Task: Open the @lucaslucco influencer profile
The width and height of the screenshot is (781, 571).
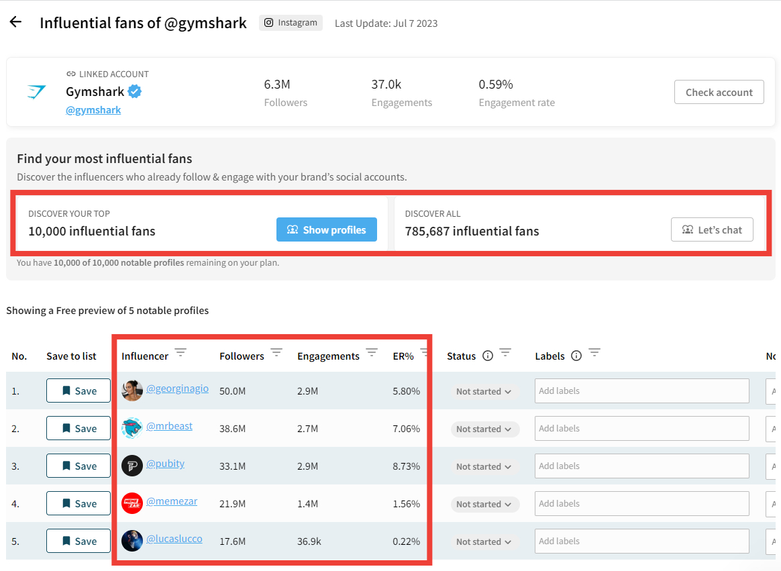Action: [x=174, y=539]
